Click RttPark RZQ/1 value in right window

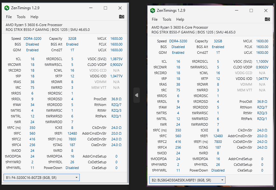click(x=262, y=119)
